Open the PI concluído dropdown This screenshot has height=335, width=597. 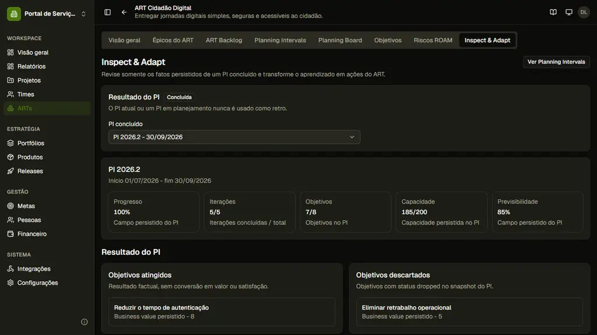coord(234,137)
